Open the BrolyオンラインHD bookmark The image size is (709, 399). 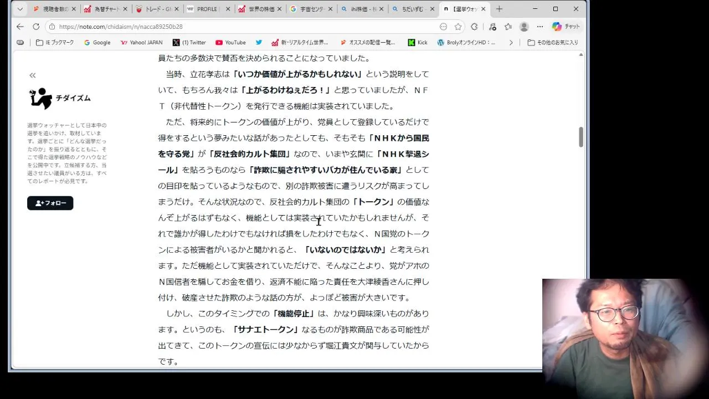(x=466, y=43)
